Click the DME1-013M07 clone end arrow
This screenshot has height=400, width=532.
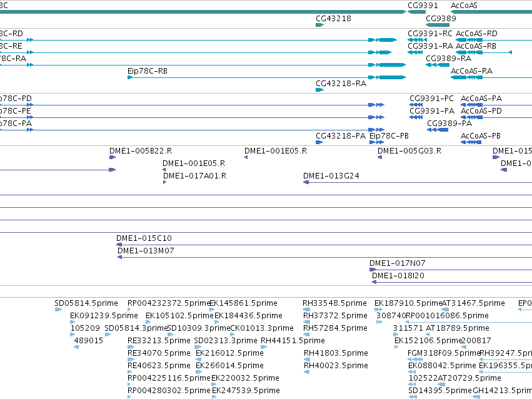(x=119, y=257)
